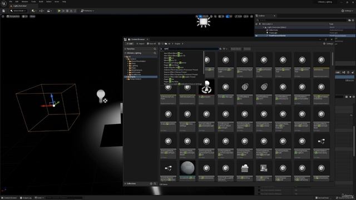Open the viewport Show menu
Screen dimensions: 356x200
pyautogui.click(x=32, y=16)
